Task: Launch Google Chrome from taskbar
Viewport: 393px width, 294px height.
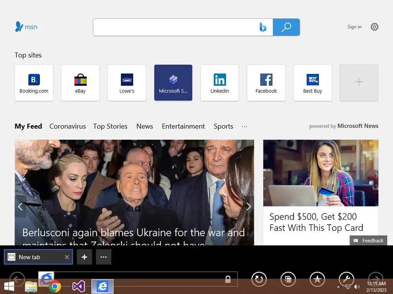Action: coord(55,286)
